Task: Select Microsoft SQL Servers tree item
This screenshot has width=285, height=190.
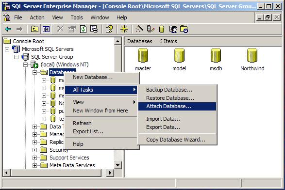Action: tap(48, 49)
